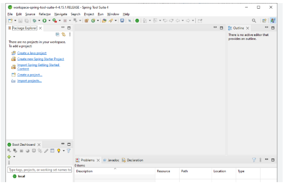Open the New wizard dropdown arrow
The image size is (283, 186).
(15, 21)
